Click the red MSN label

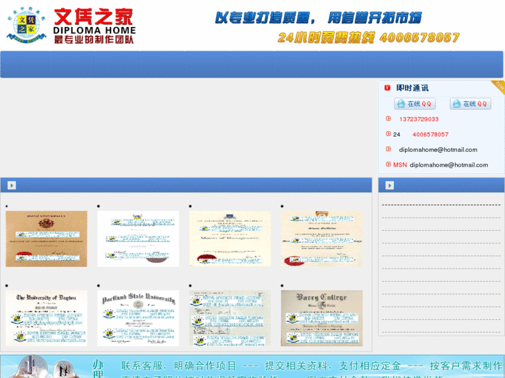click(x=400, y=164)
